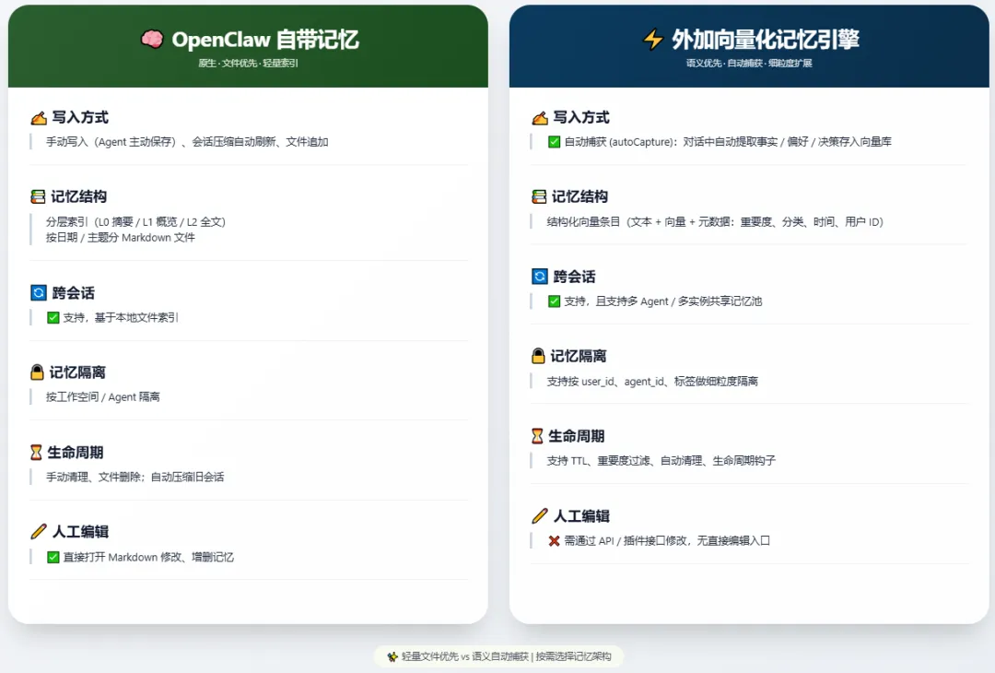Image resolution: width=995 pixels, height=673 pixels.
Task: Click text 分层索引 (L0 摘要 / L1 概览 / L2 全文)
Action: pyautogui.click(x=135, y=221)
